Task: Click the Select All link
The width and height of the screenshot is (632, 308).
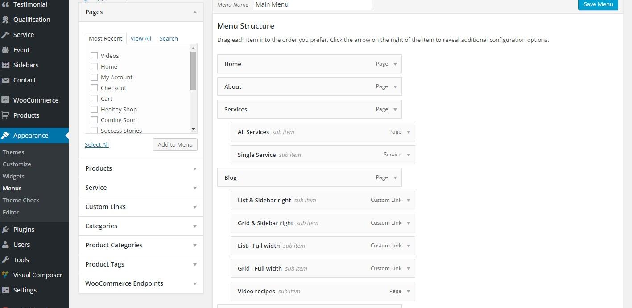Action: click(97, 144)
